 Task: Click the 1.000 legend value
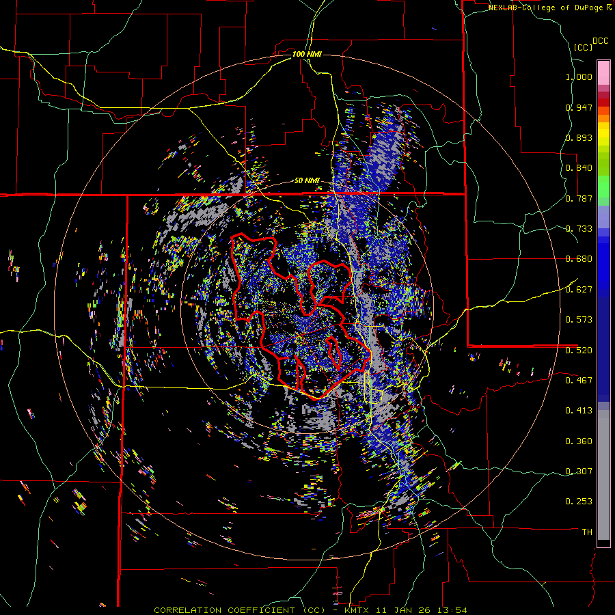point(579,77)
